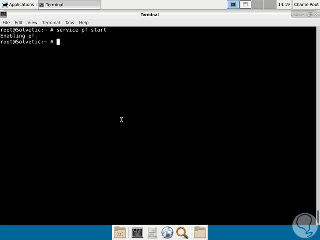The height and width of the screenshot is (240, 320).
Task: Open the File menu
Action: click(6, 22)
